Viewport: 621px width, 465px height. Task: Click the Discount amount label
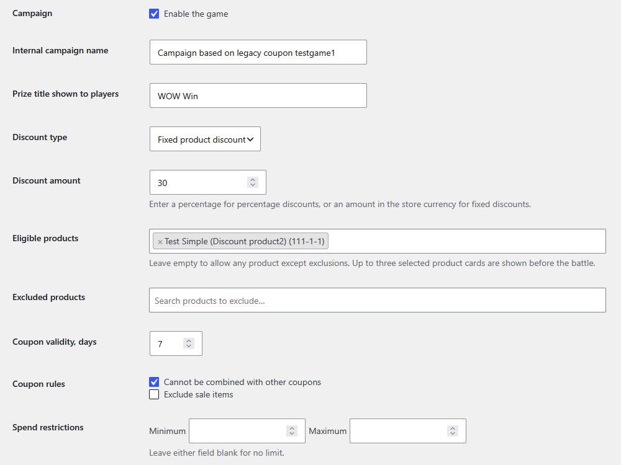click(47, 180)
